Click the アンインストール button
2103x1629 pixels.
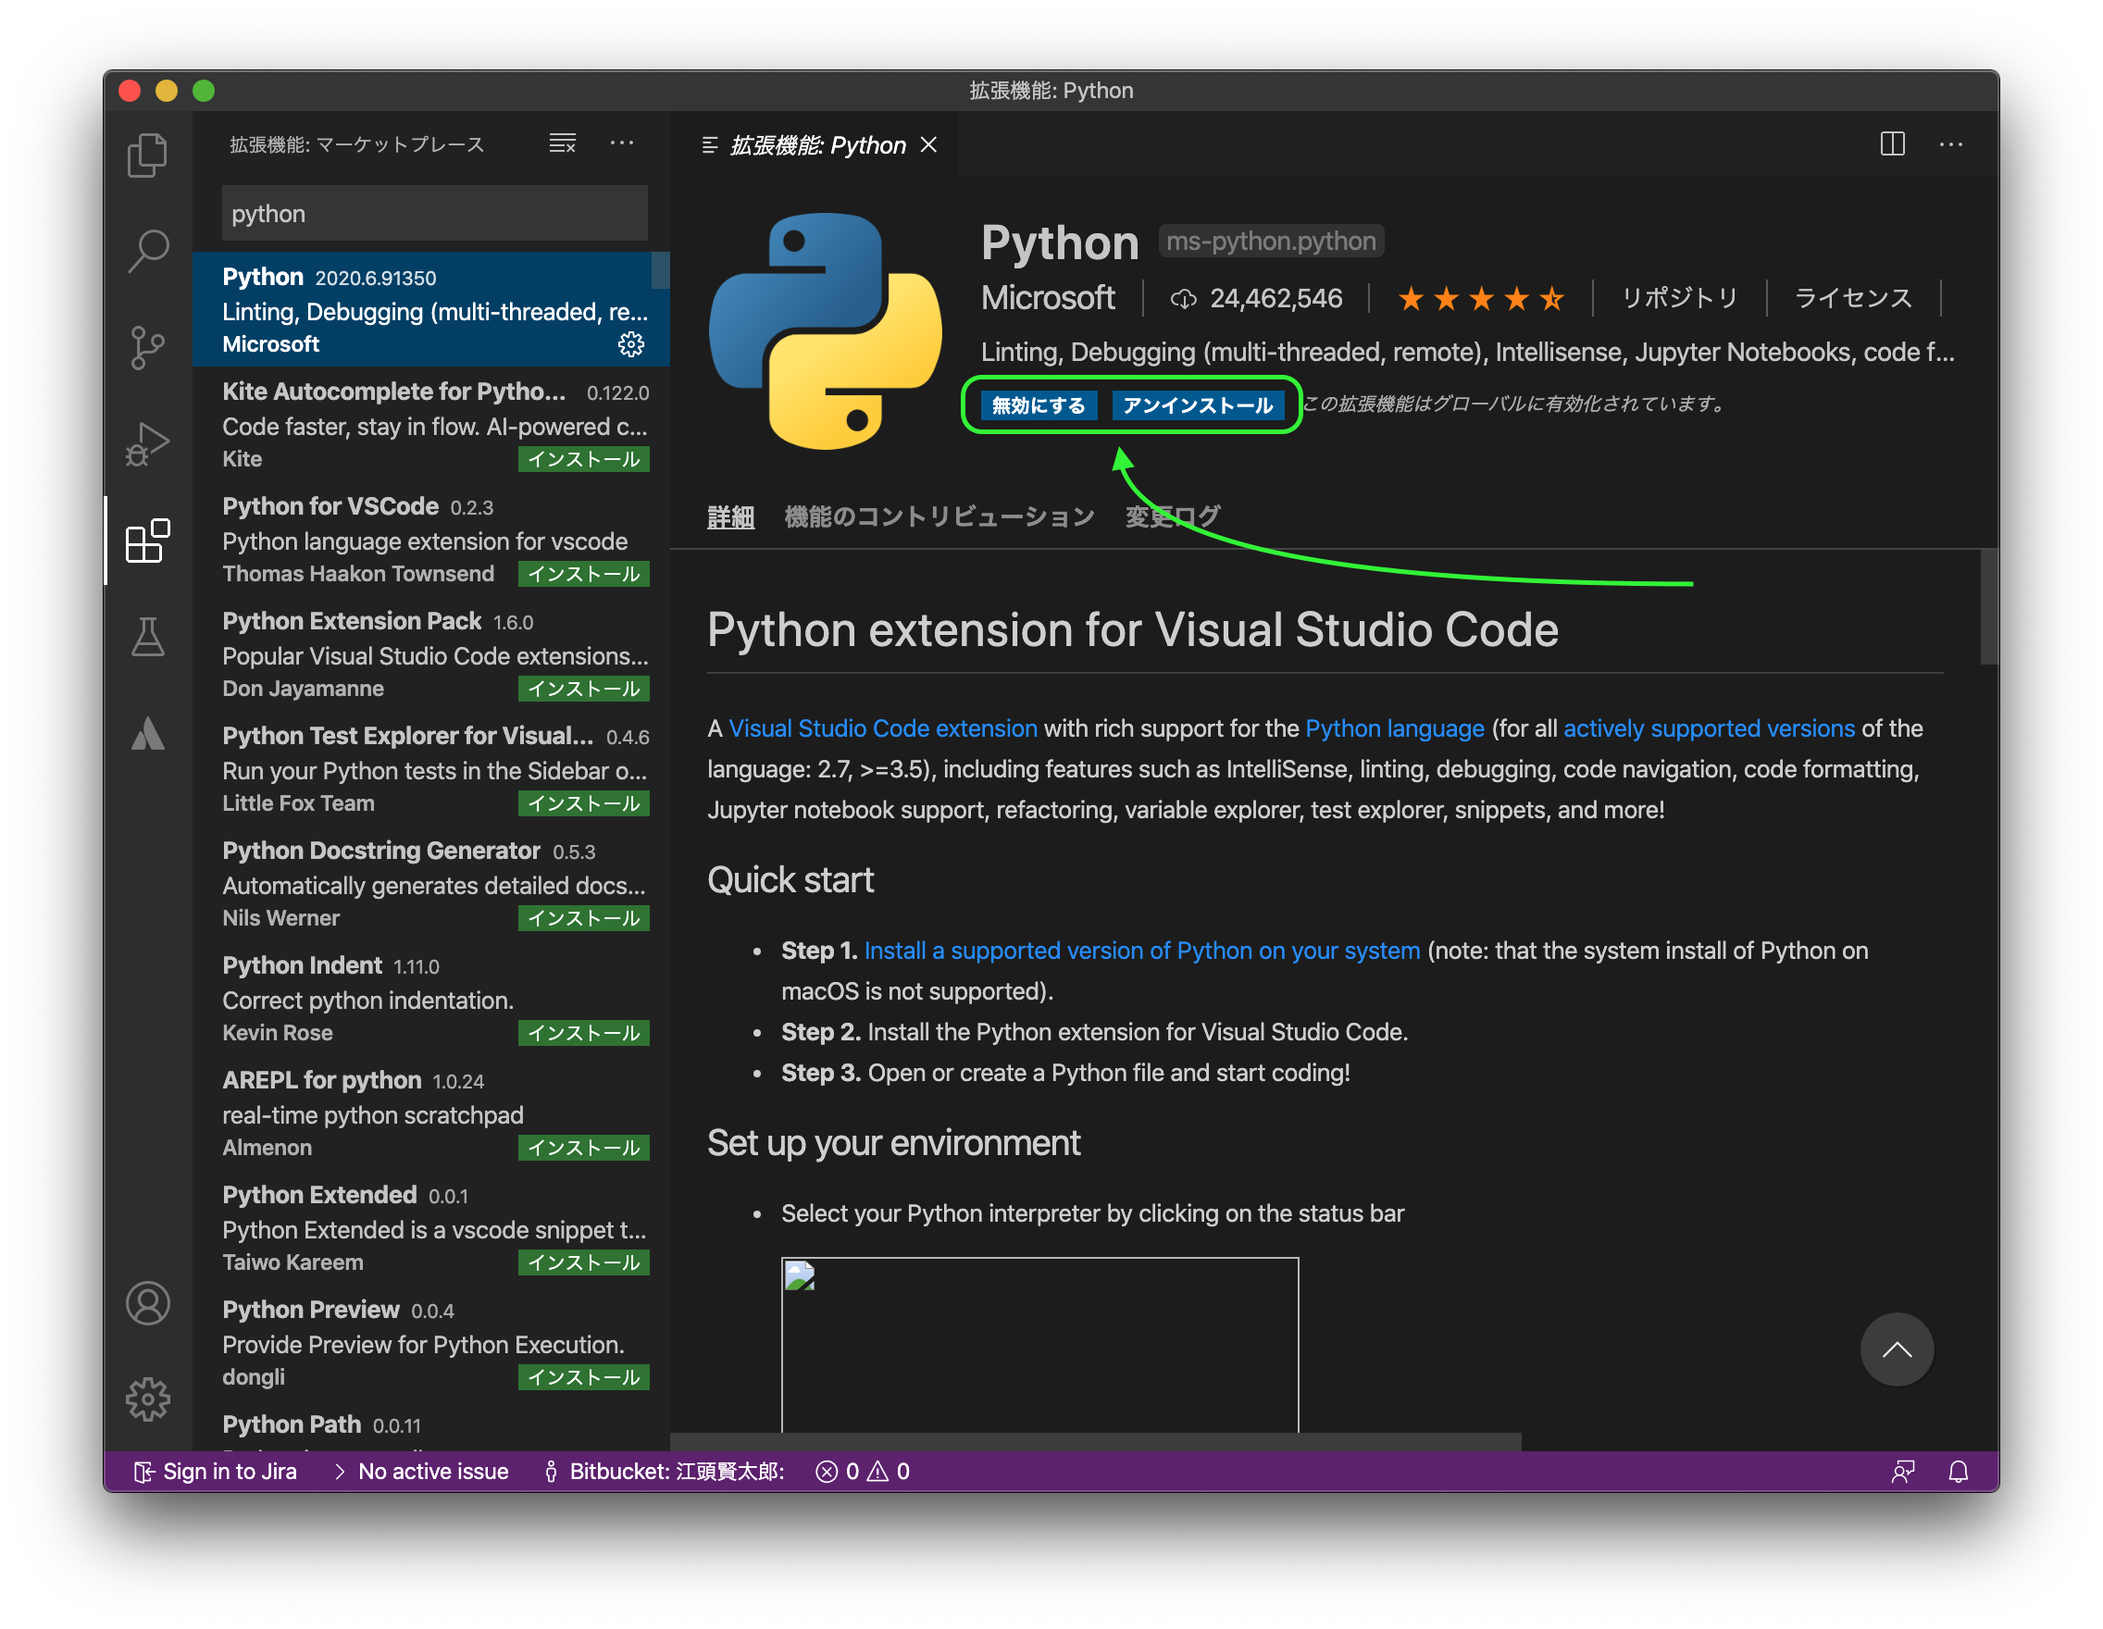click(x=1197, y=405)
